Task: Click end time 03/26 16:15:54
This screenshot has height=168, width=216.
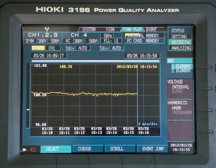Action: [142, 56]
